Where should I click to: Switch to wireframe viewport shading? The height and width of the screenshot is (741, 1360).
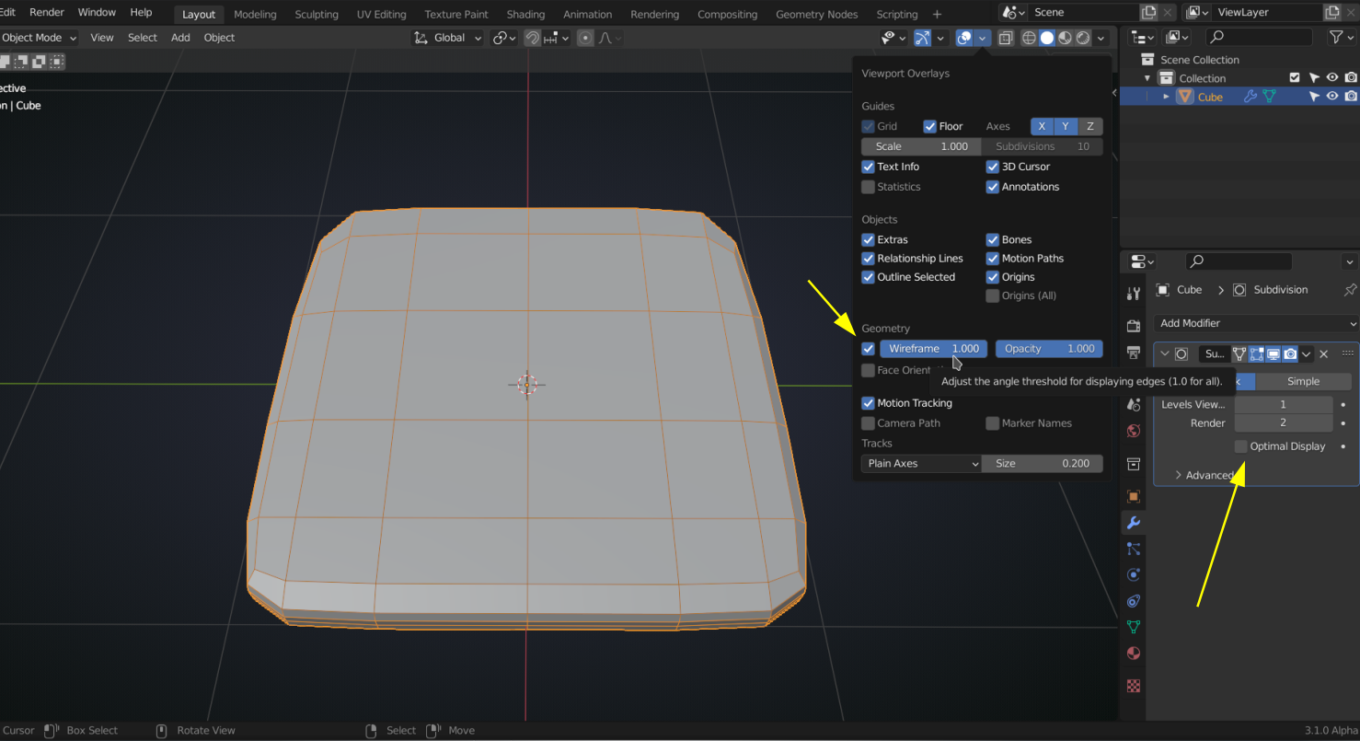coord(1029,38)
